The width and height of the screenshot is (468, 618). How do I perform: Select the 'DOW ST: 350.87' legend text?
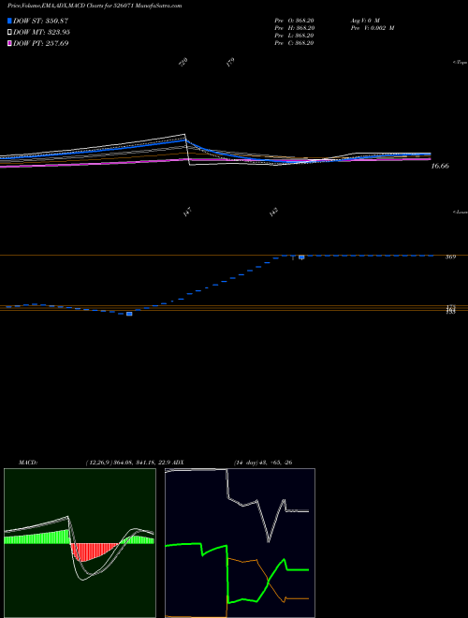click(x=40, y=21)
